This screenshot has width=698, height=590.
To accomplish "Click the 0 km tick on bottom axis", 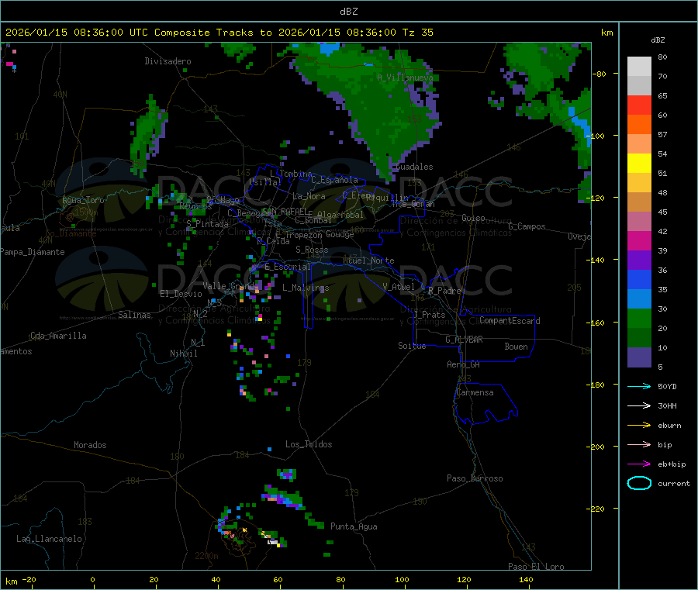I will (92, 579).
